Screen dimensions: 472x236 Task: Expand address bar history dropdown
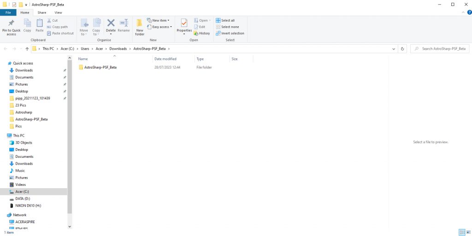[394, 49]
